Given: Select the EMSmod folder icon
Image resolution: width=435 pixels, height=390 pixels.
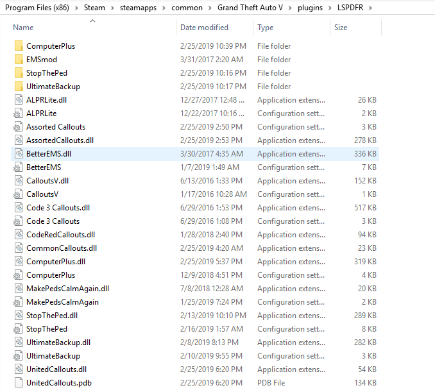Looking at the screenshot, I should point(19,60).
